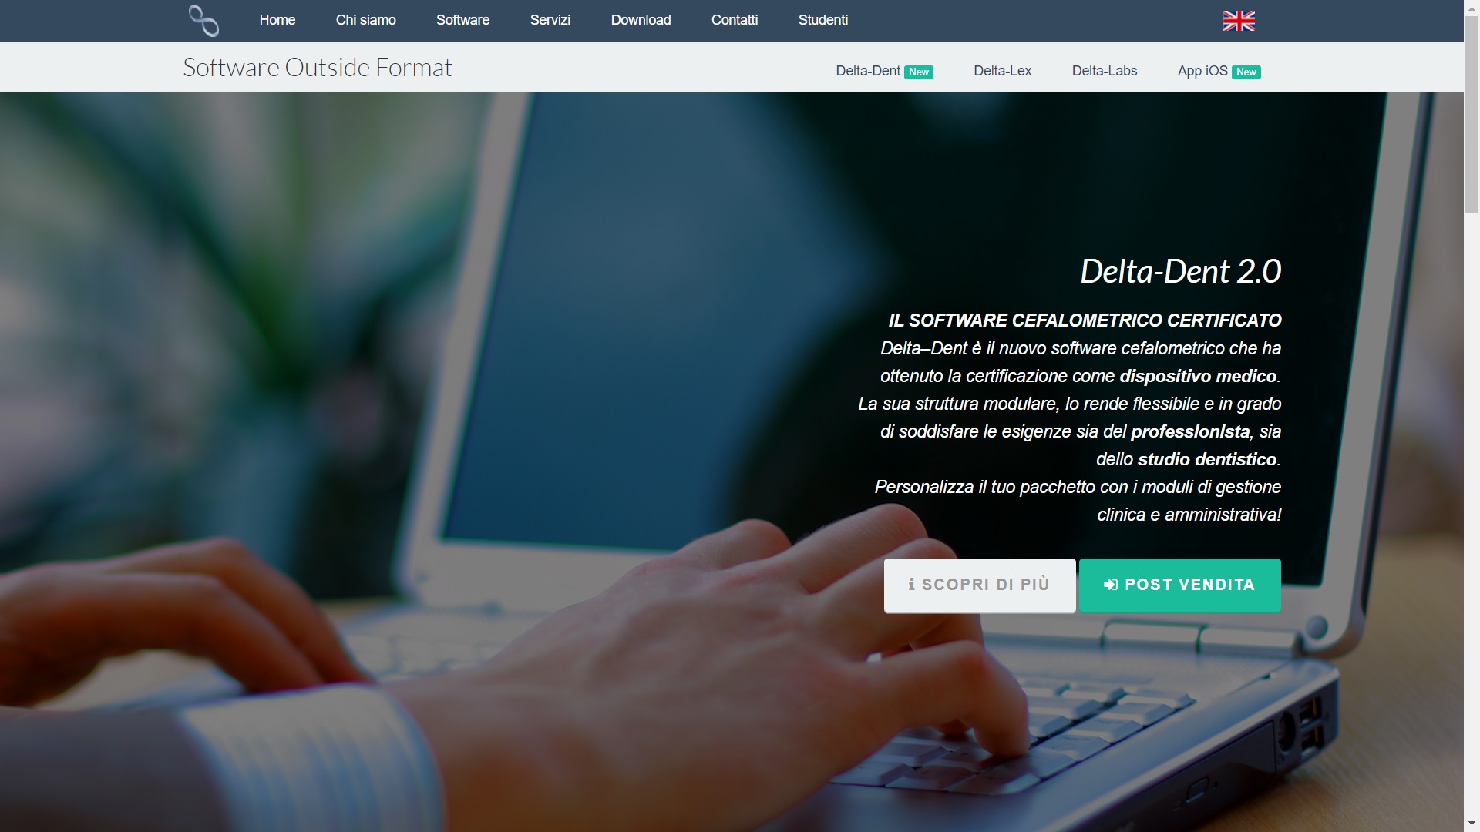Toggle the Download navigation item

pyautogui.click(x=641, y=20)
